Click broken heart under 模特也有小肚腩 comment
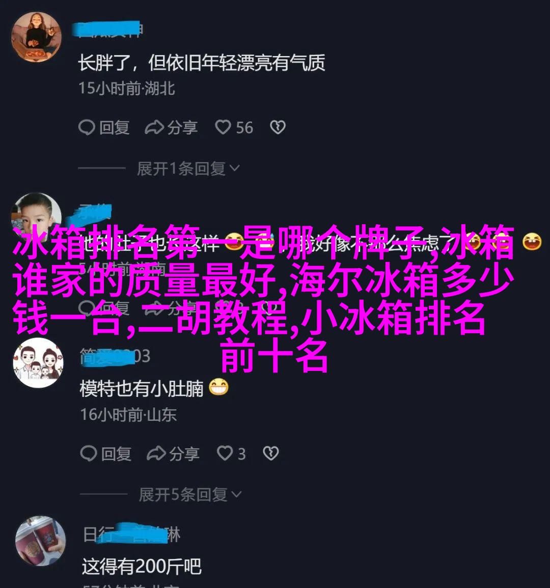 click(271, 454)
